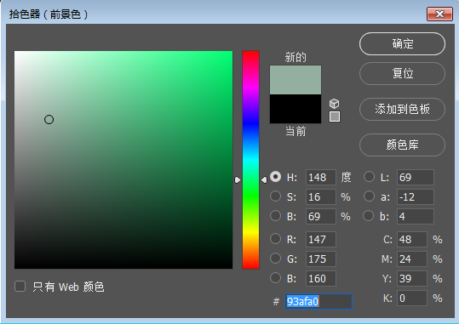The image size is (459, 324).
Task: Select the H hue radio button
Action: point(275,177)
